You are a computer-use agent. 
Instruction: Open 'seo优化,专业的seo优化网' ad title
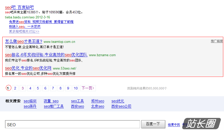[28, 68]
